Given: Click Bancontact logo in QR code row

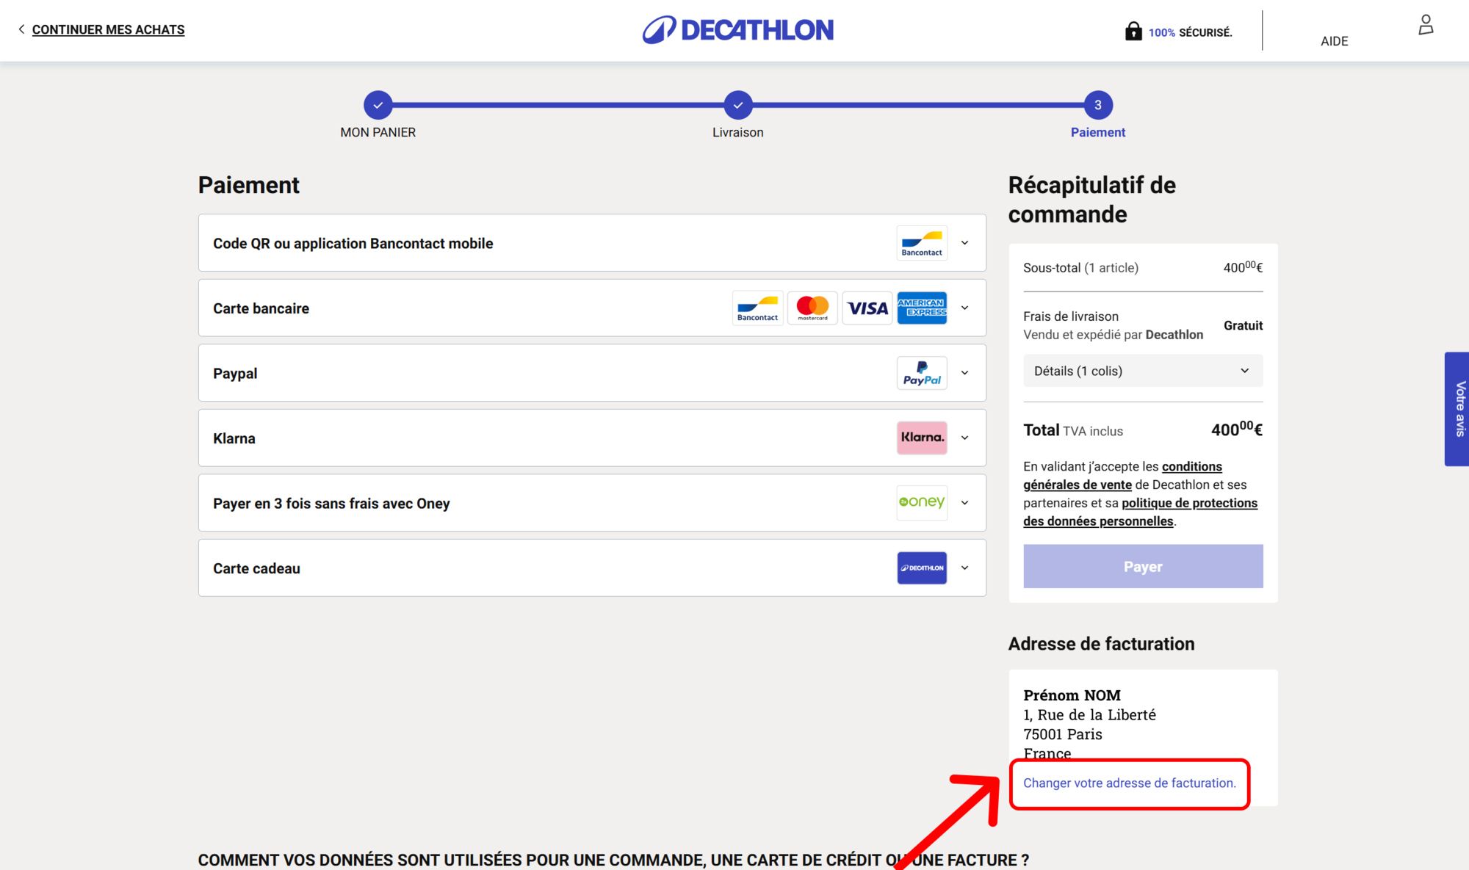Looking at the screenshot, I should 922,243.
